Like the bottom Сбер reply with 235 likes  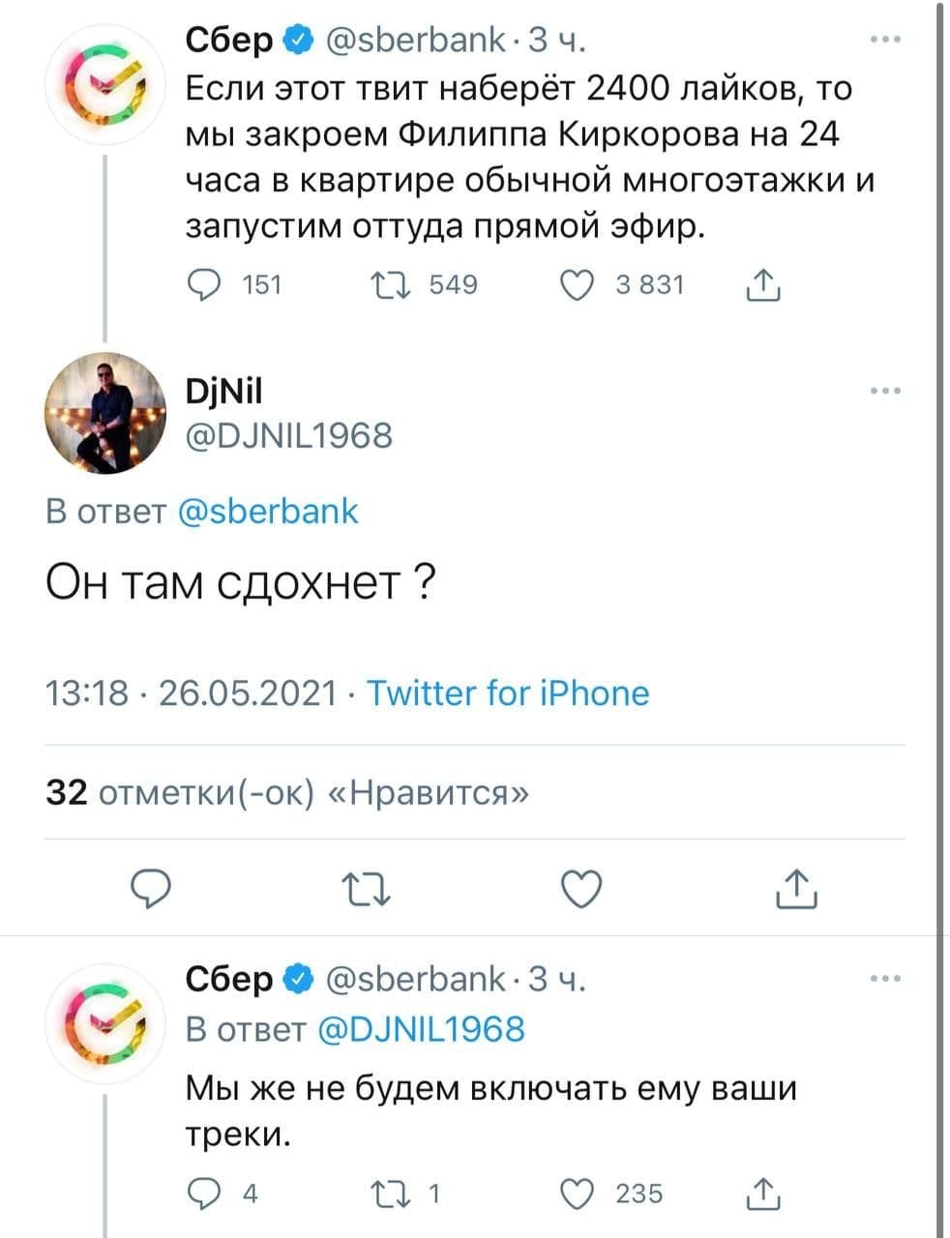tap(578, 1194)
